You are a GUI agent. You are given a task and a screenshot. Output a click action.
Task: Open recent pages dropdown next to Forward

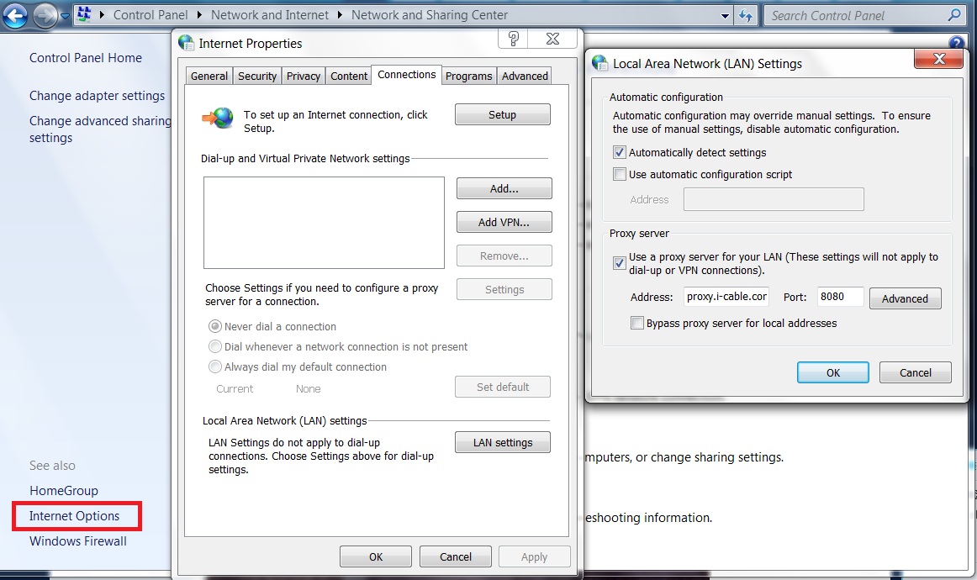[65, 16]
